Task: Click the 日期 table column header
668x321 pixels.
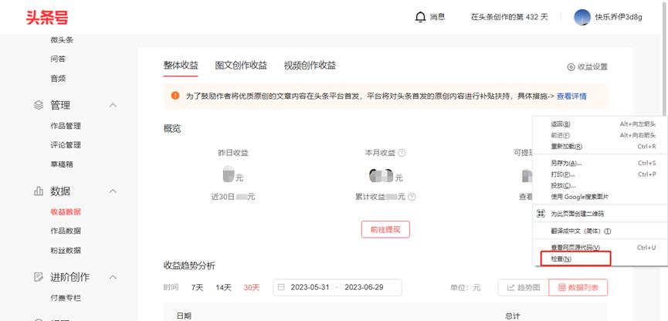Action: [x=184, y=316]
